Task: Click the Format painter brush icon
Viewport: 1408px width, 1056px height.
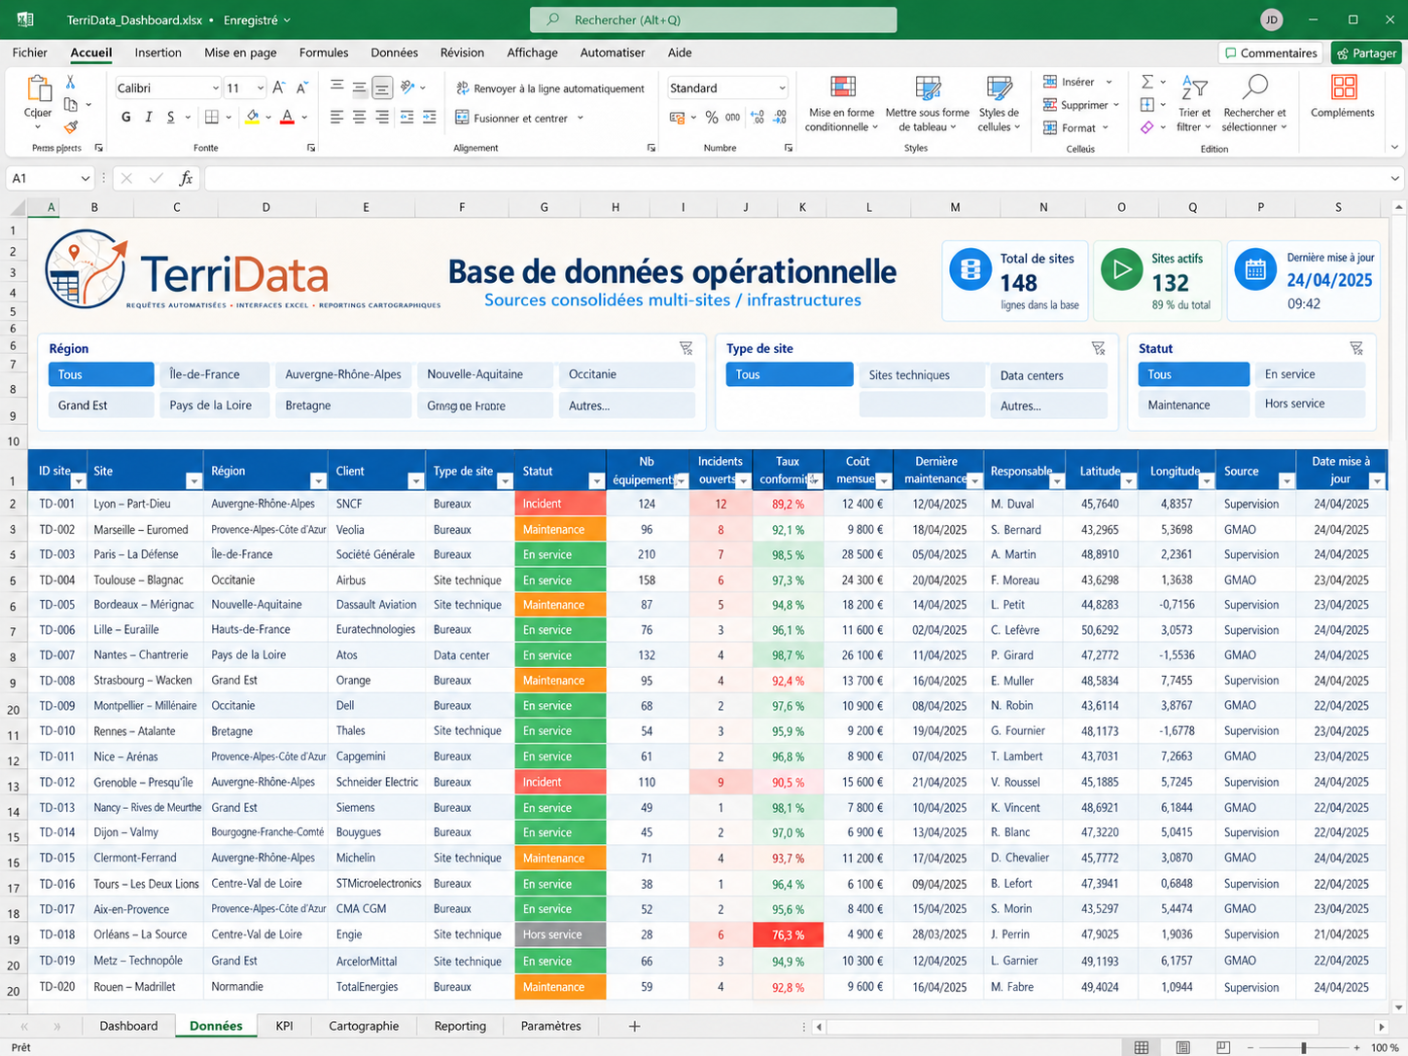Action: click(x=70, y=127)
